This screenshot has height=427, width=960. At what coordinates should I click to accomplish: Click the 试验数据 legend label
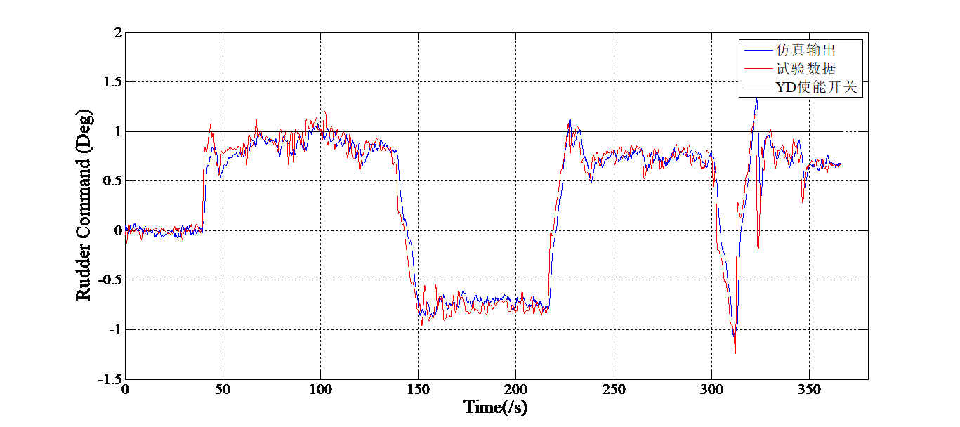point(805,68)
